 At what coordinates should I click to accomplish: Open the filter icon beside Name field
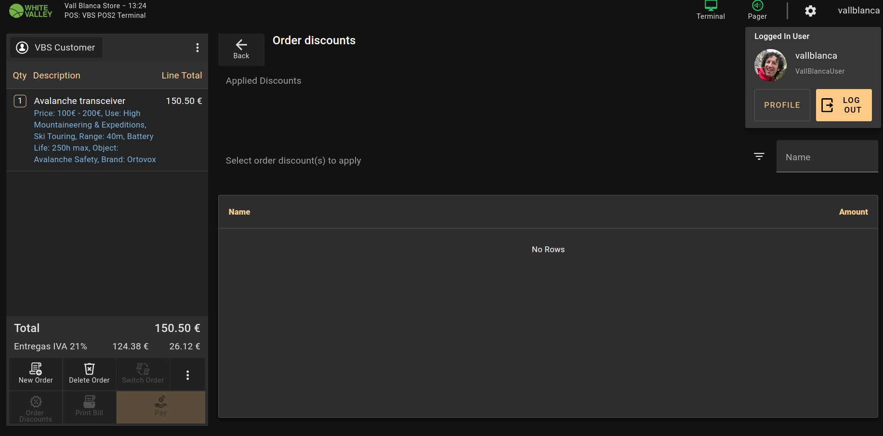point(759,156)
